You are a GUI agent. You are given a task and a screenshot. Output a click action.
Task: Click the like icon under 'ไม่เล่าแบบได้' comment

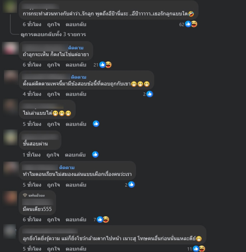[96, 124]
